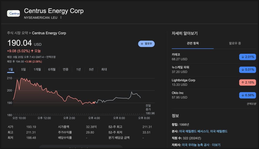
Task: Click the closing-price dot on the chart
Action: click(x=94, y=103)
